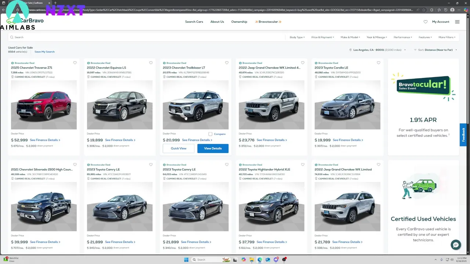Open My Account menu

(x=441, y=22)
